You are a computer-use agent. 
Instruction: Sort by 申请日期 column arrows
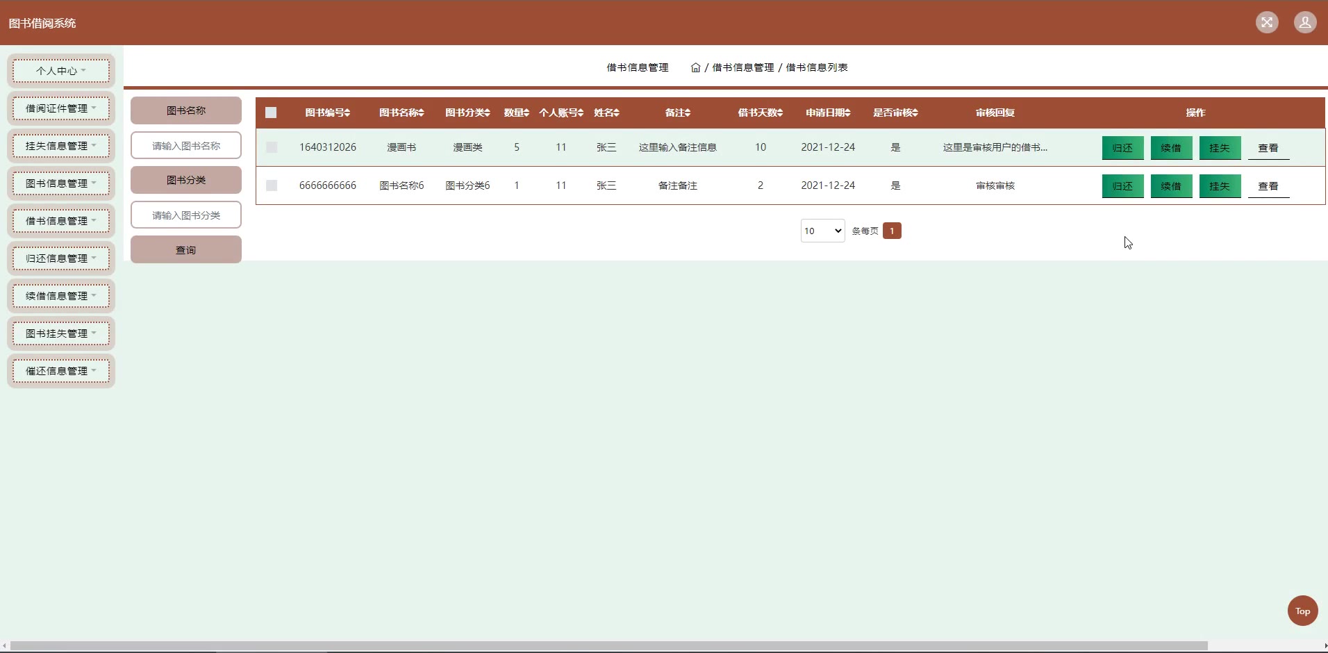point(848,113)
